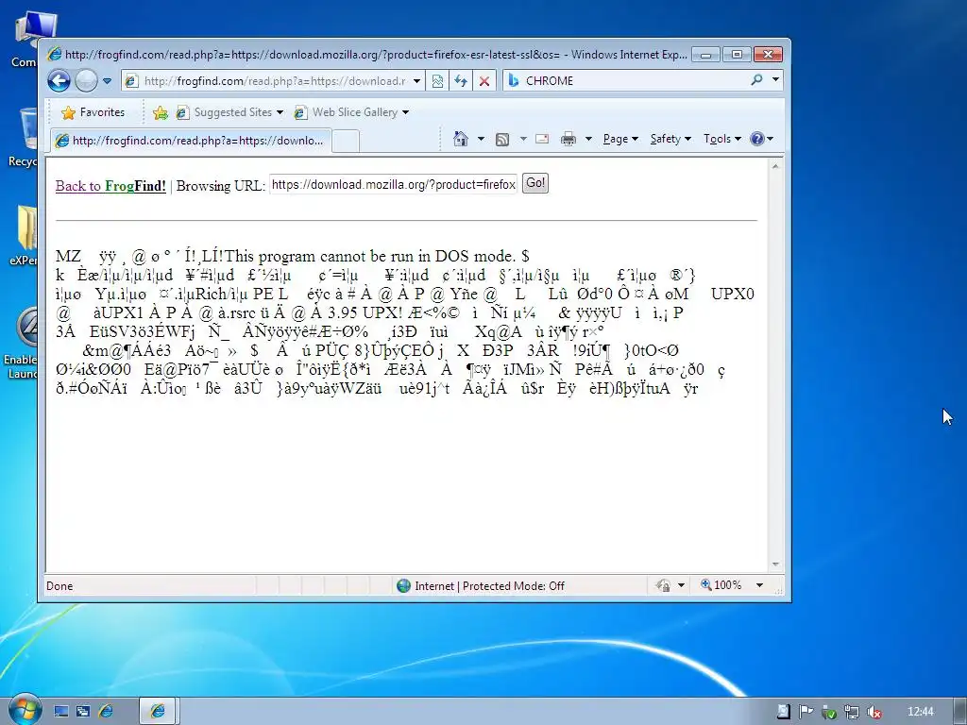
Task: Click the vertical scrollbar up arrow
Action: coord(775,166)
